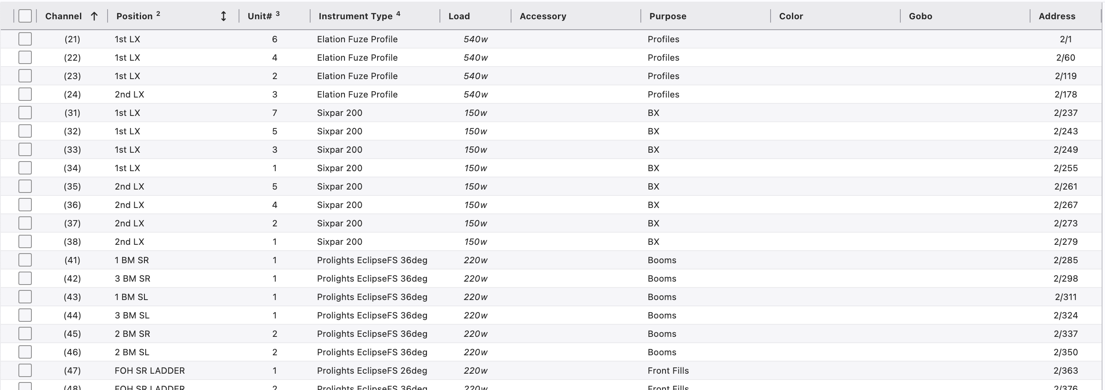Sort by the Position column header
This screenshot has height=390, width=1105.
134,16
